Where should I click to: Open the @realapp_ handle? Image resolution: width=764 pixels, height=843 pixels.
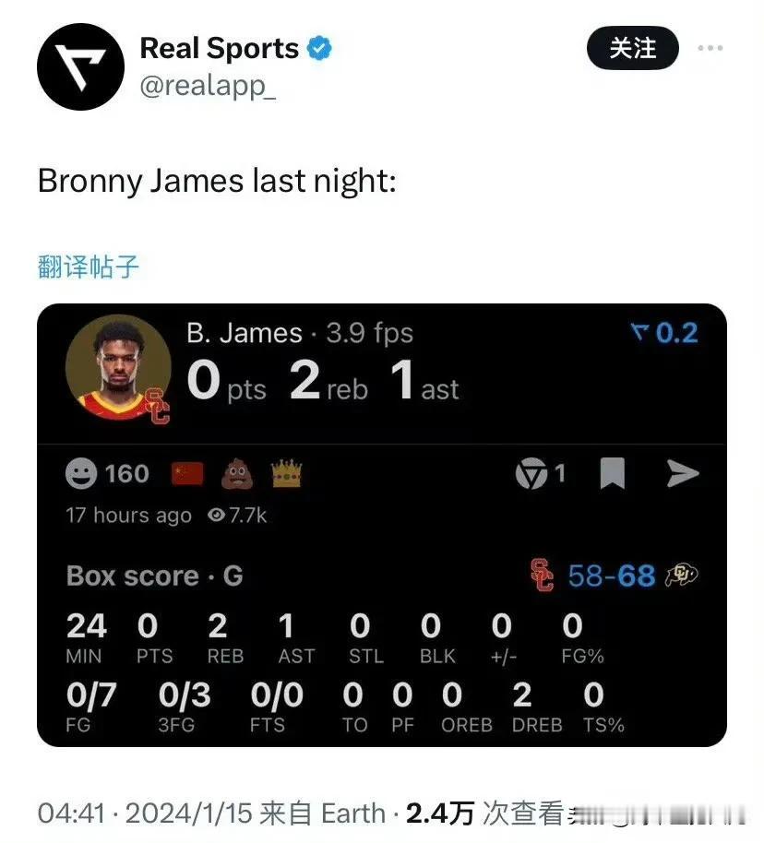click(x=208, y=86)
